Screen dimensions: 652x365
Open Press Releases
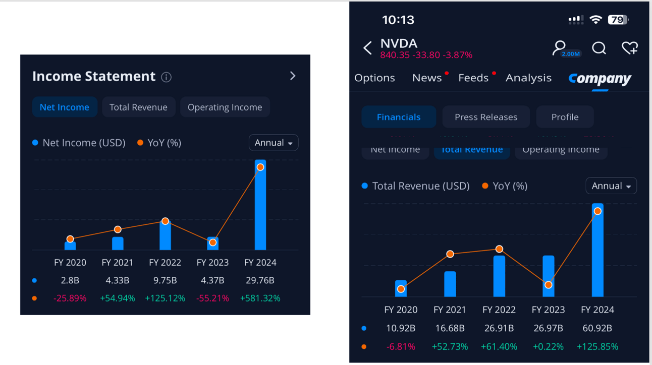pyautogui.click(x=486, y=117)
